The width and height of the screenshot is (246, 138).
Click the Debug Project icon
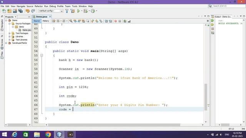pyautogui.click(x=85, y=11)
